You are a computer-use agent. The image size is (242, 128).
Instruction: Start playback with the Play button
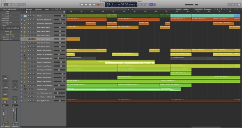pos(94,5)
